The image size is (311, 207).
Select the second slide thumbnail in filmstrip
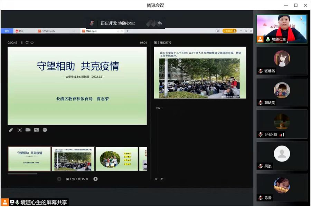(73, 159)
